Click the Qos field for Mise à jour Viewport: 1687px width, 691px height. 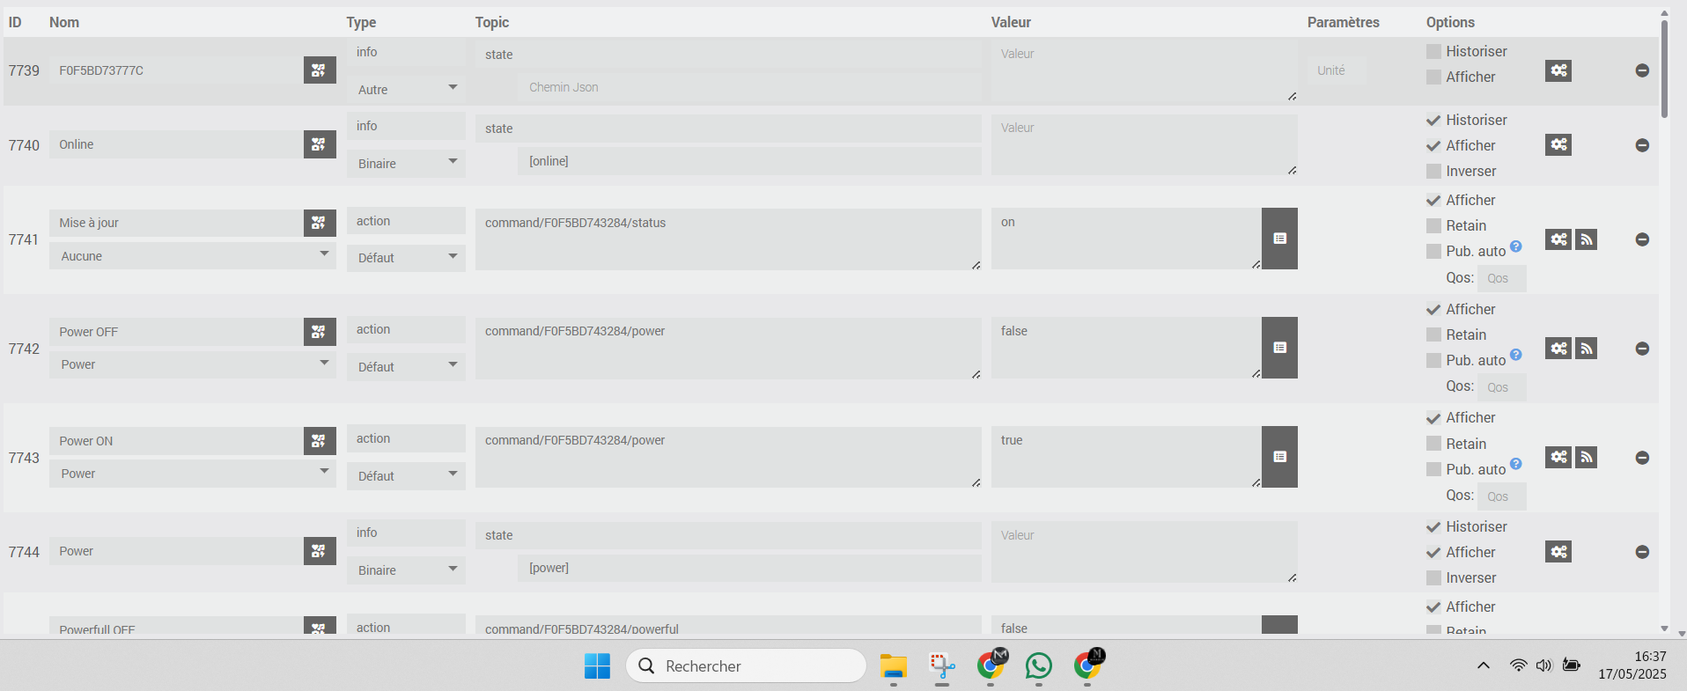[1502, 278]
